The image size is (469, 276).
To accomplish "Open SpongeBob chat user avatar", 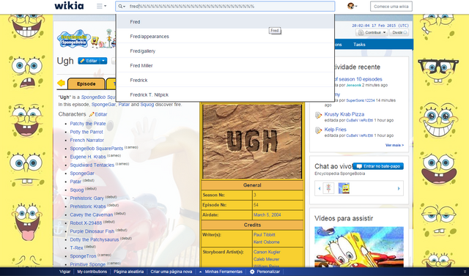I will (x=344, y=188).
